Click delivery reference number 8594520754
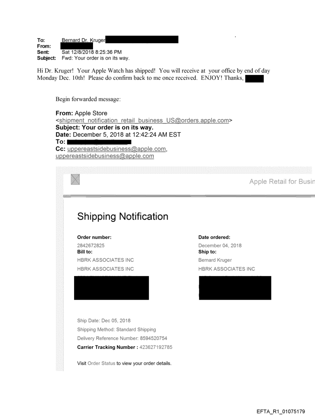Image resolution: width=315 pixels, height=415 pixels. coord(148,338)
